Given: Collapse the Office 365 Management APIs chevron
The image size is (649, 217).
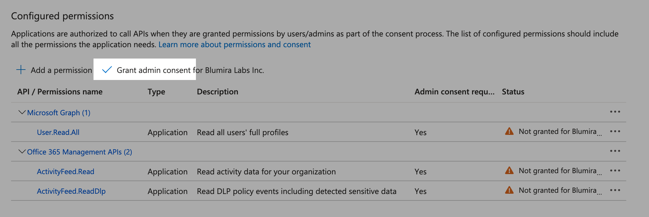Looking at the screenshot, I should click(22, 152).
